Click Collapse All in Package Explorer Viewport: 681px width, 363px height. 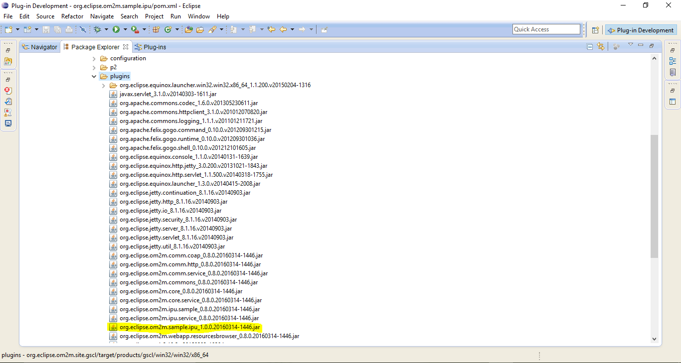(x=590, y=47)
